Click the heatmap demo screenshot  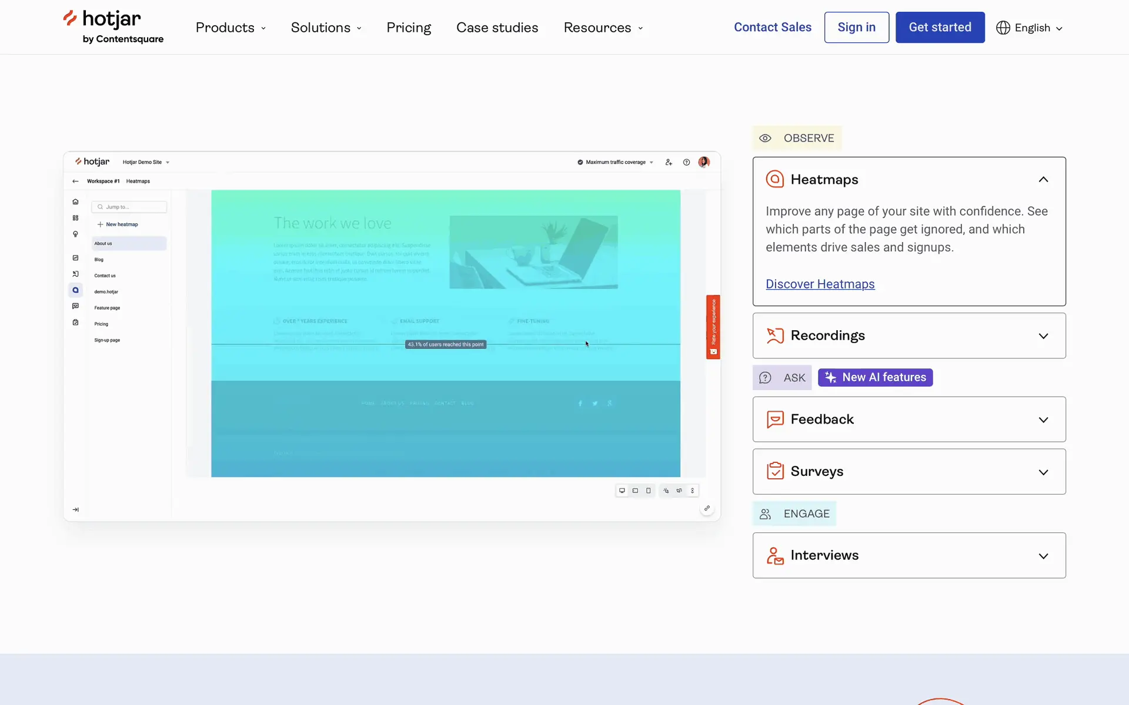click(392, 336)
